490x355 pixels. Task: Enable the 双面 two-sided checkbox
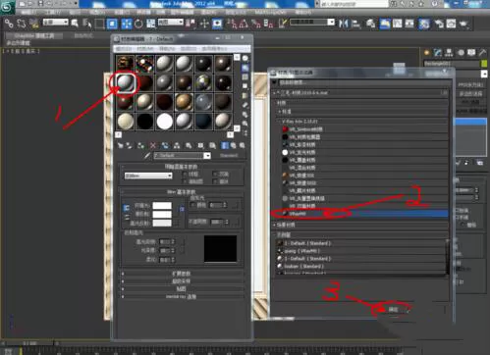click(215, 174)
